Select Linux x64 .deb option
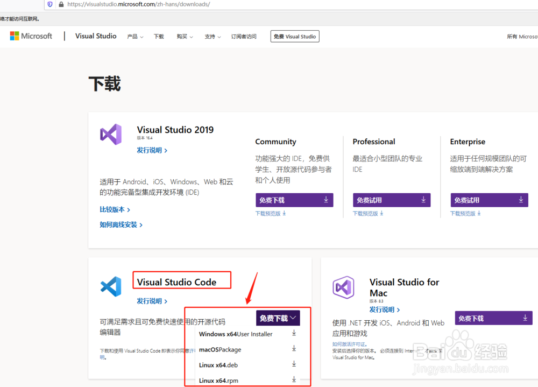The width and height of the screenshot is (538, 387). 247,365
